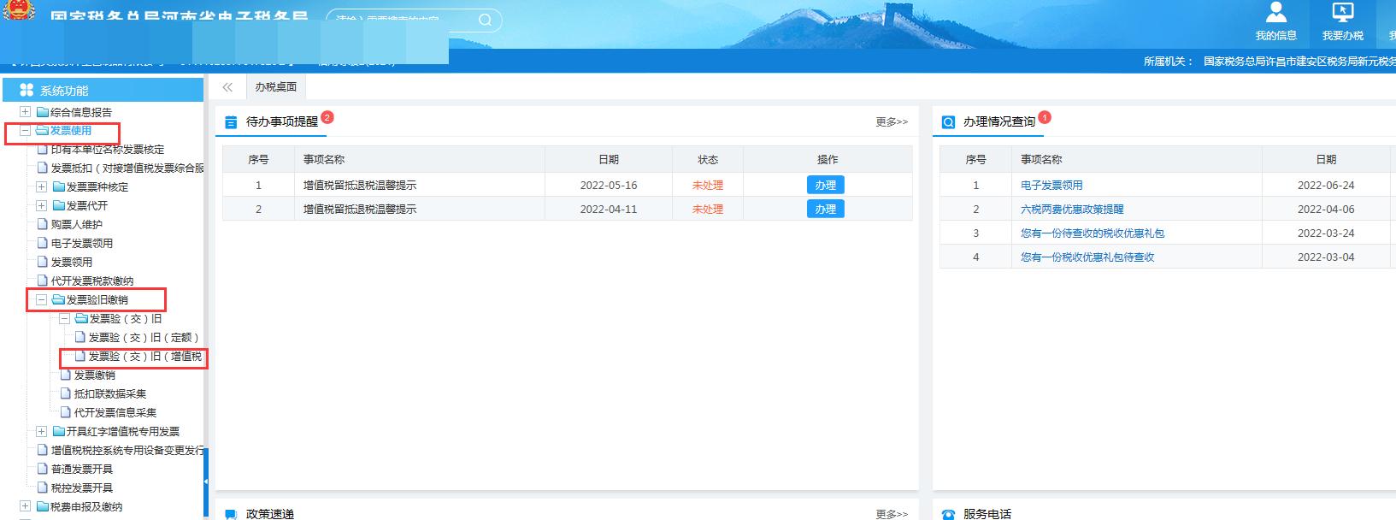Click 办理 button for 2022-05-16 row
1396x520 pixels.
825,185
